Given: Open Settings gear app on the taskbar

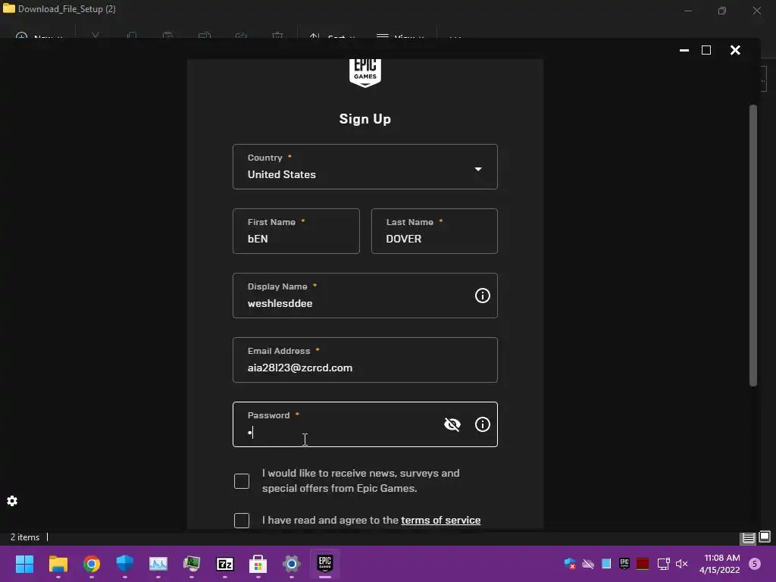Looking at the screenshot, I should point(292,564).
